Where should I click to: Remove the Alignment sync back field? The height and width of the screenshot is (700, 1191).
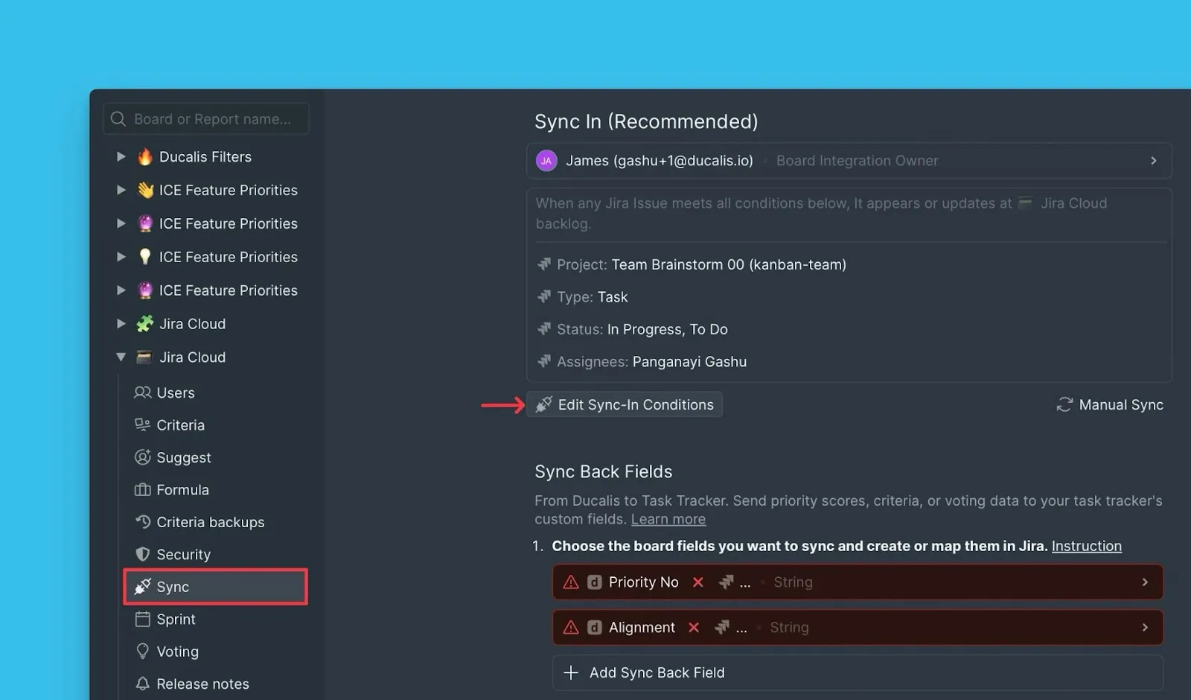pos(694,628)
